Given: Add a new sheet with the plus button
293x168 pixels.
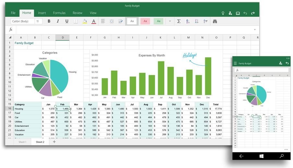Looking at the screenshot, I should 54,142.
